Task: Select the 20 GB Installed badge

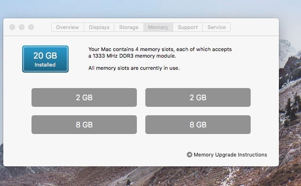Action: tap(45, 59)
